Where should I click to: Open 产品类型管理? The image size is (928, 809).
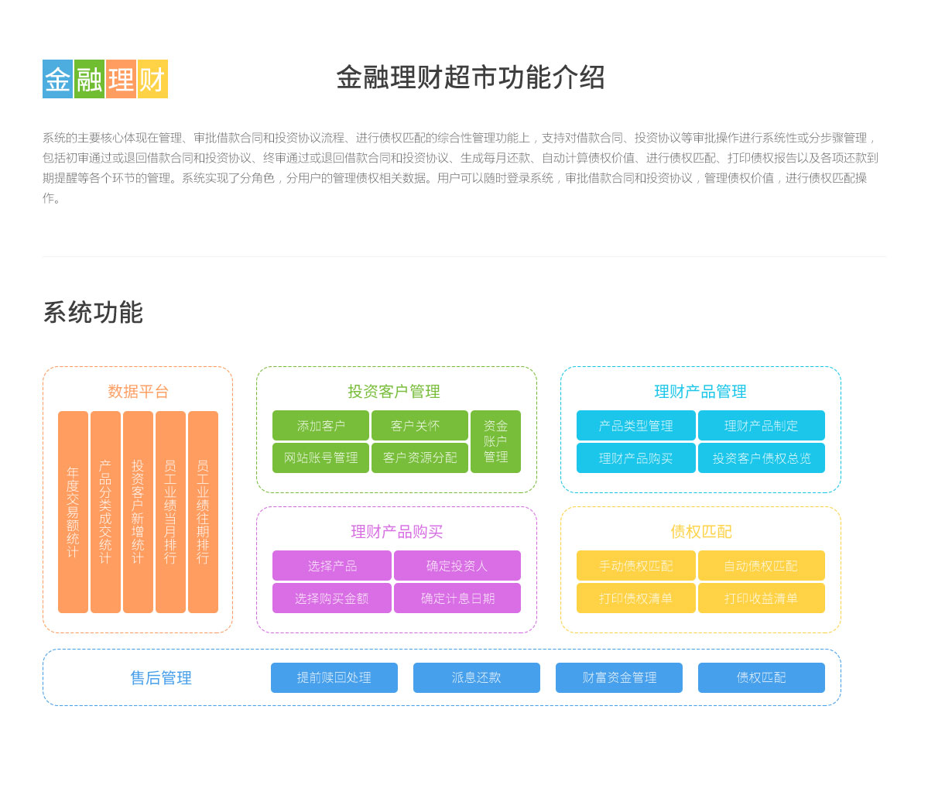tap(635, 426)
